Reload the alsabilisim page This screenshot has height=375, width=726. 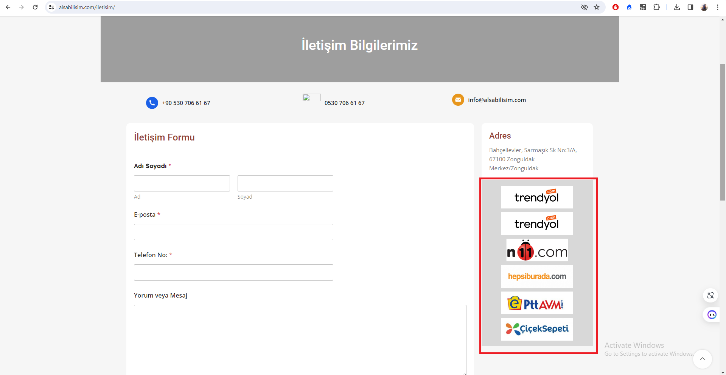(x=35, y=7)
